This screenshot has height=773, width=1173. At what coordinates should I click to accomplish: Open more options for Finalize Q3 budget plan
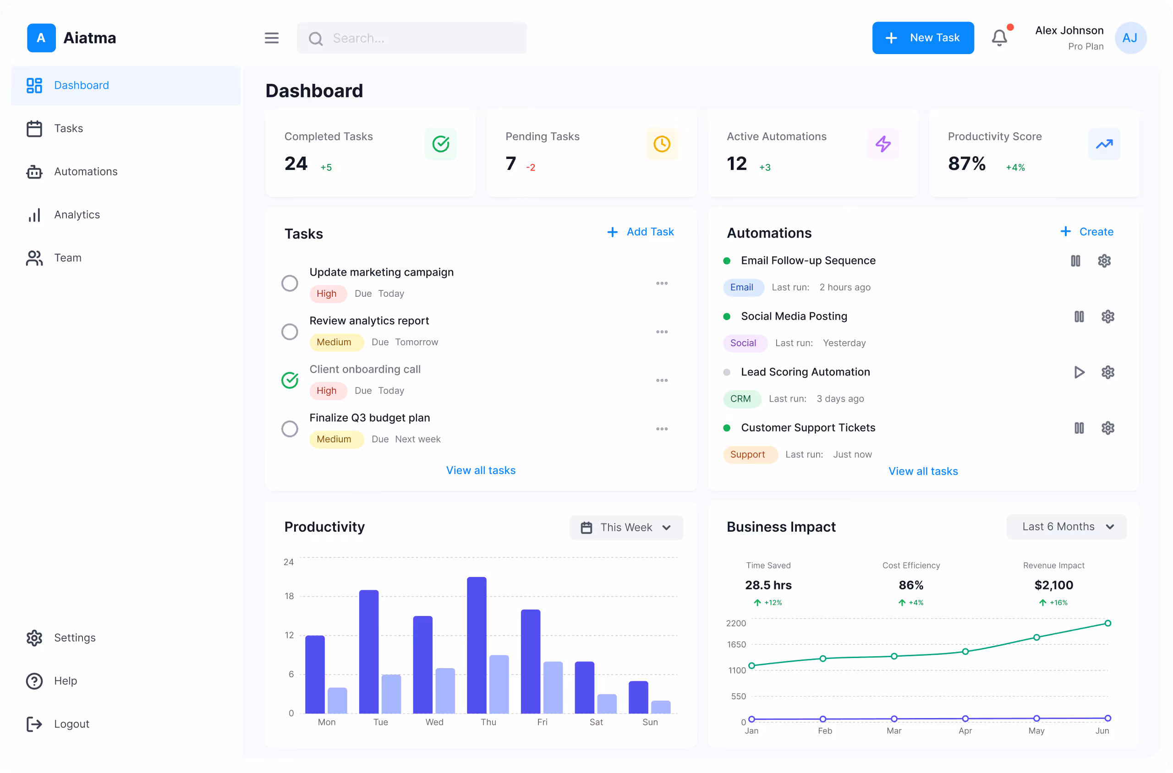pos(662,429)
